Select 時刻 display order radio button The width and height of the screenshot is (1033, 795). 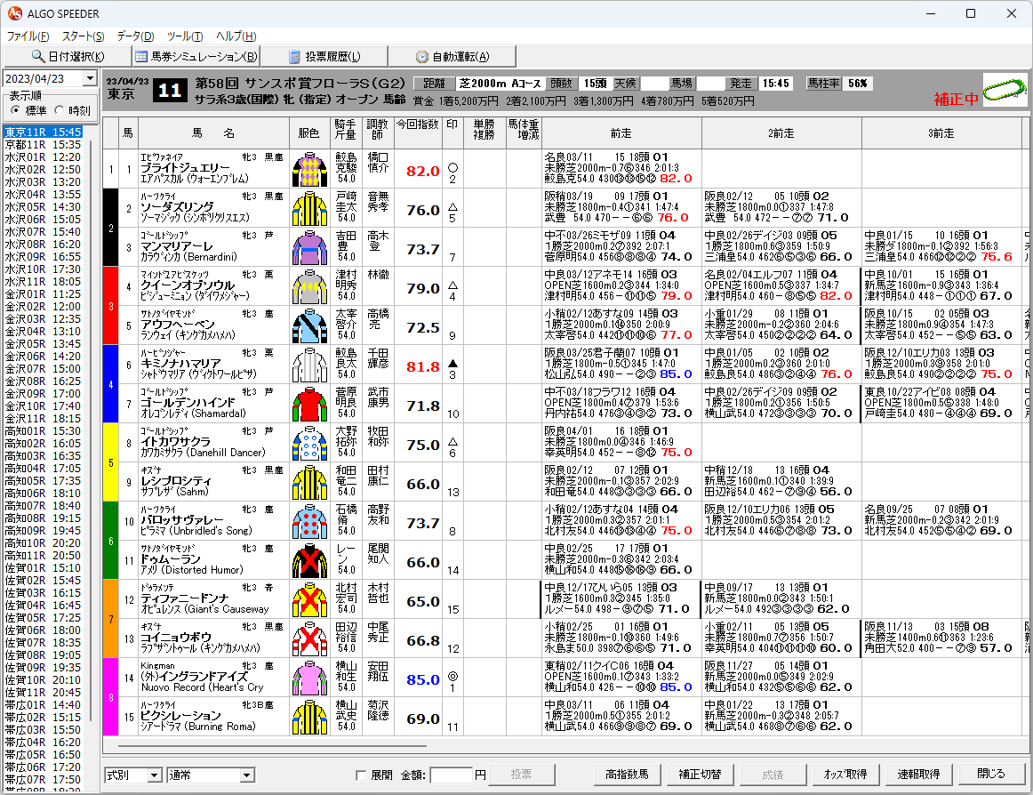point(60,110)
